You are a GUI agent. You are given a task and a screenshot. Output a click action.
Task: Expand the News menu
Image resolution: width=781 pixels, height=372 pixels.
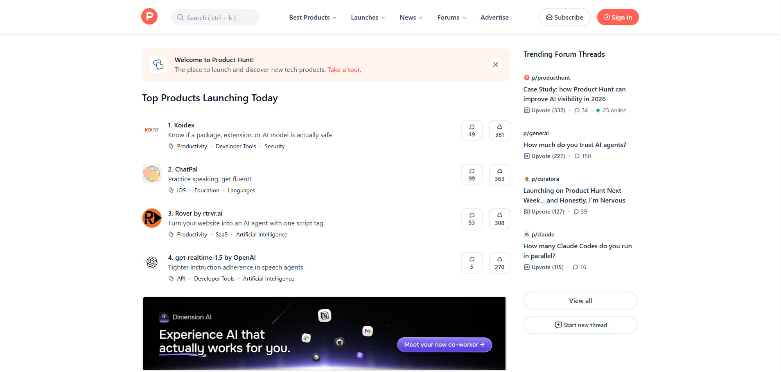click(411, 17)
